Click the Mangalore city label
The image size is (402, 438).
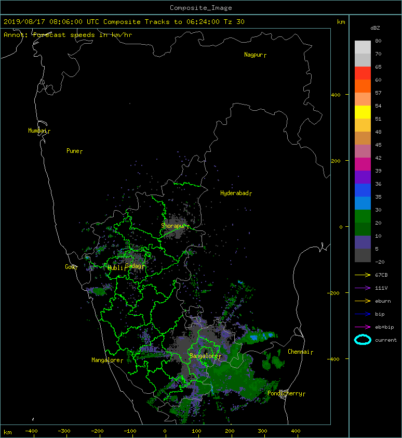click(x=107, y=360)
